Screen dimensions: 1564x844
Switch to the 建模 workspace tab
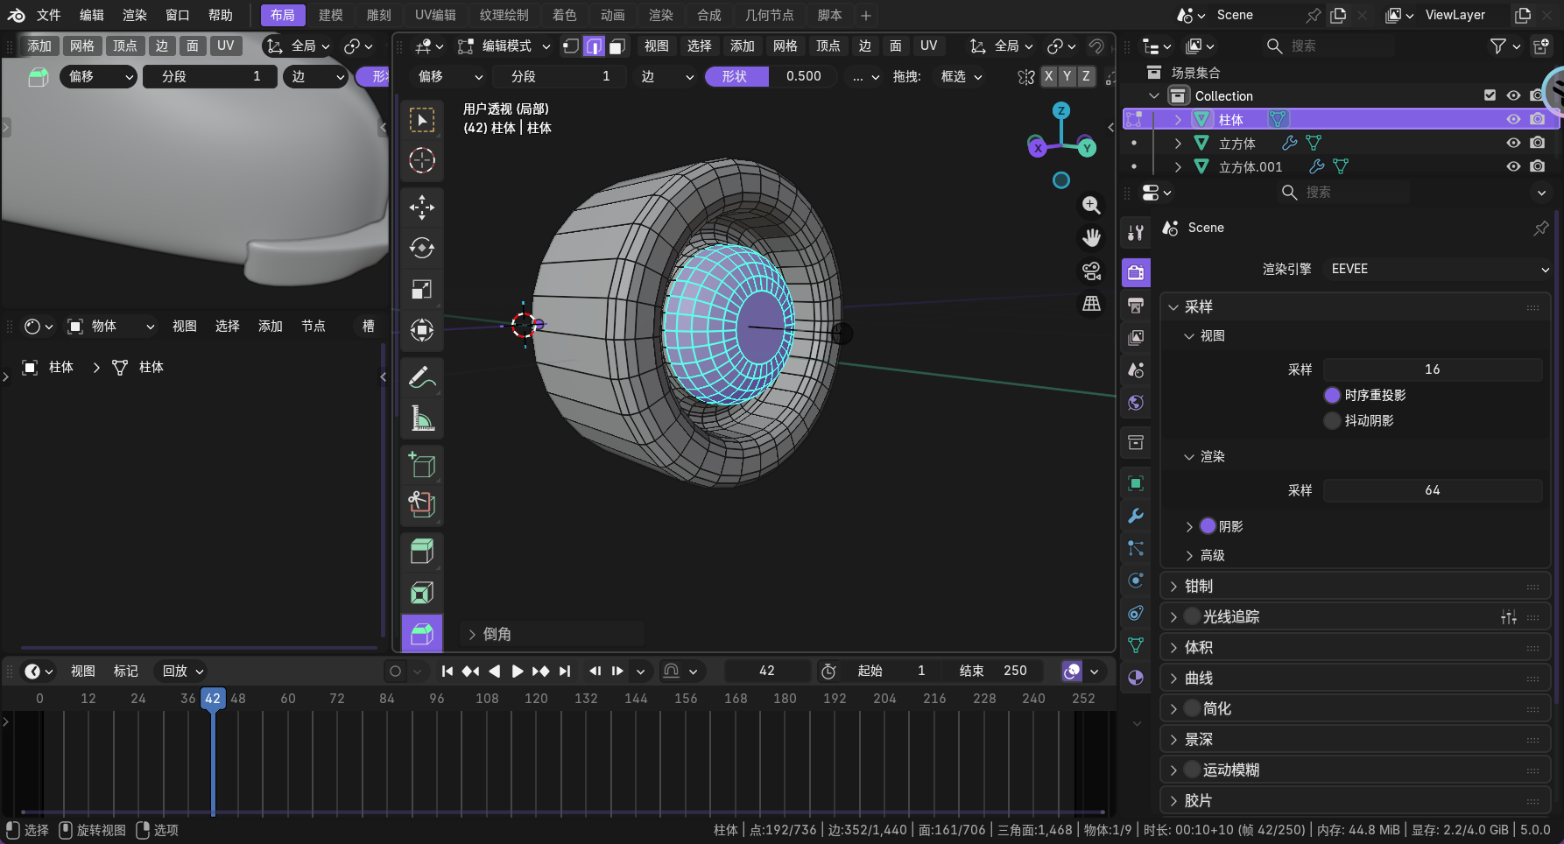(x=330, y=15)
